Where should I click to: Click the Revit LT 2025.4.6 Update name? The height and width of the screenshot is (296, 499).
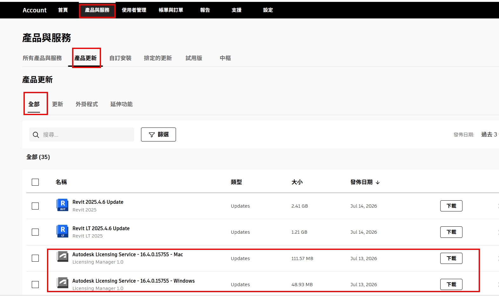[x=101, y=229]
